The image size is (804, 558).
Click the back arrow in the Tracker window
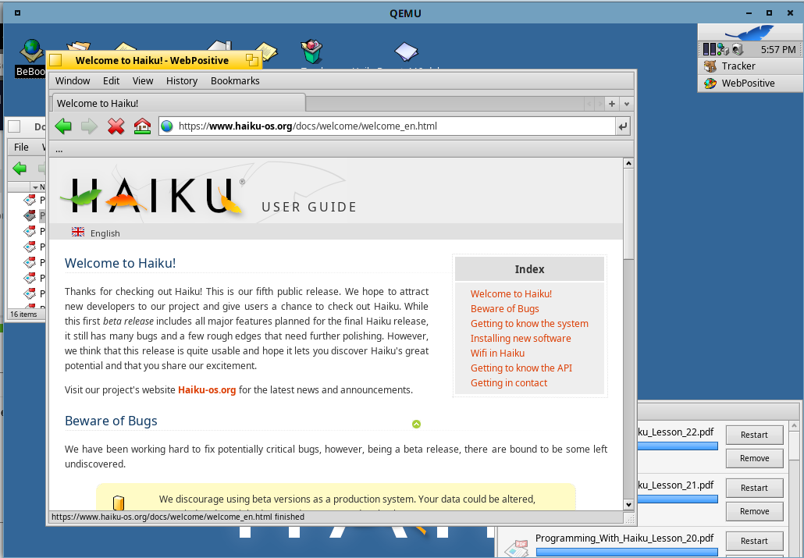pyautogui.click(x=20, y=168)
